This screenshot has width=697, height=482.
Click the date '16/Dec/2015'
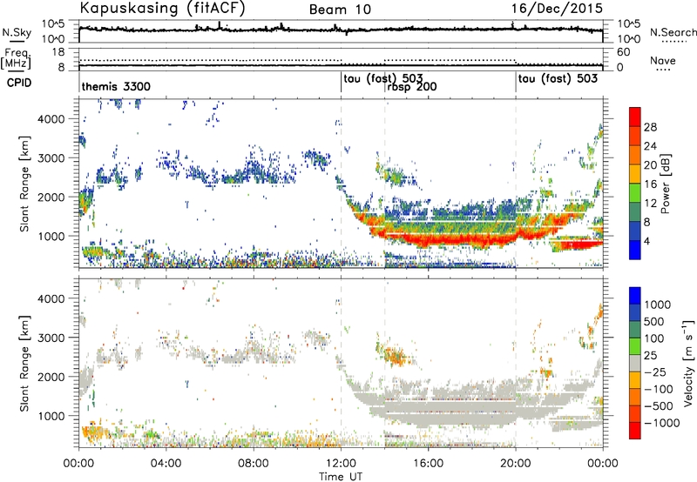pos(557,8)
